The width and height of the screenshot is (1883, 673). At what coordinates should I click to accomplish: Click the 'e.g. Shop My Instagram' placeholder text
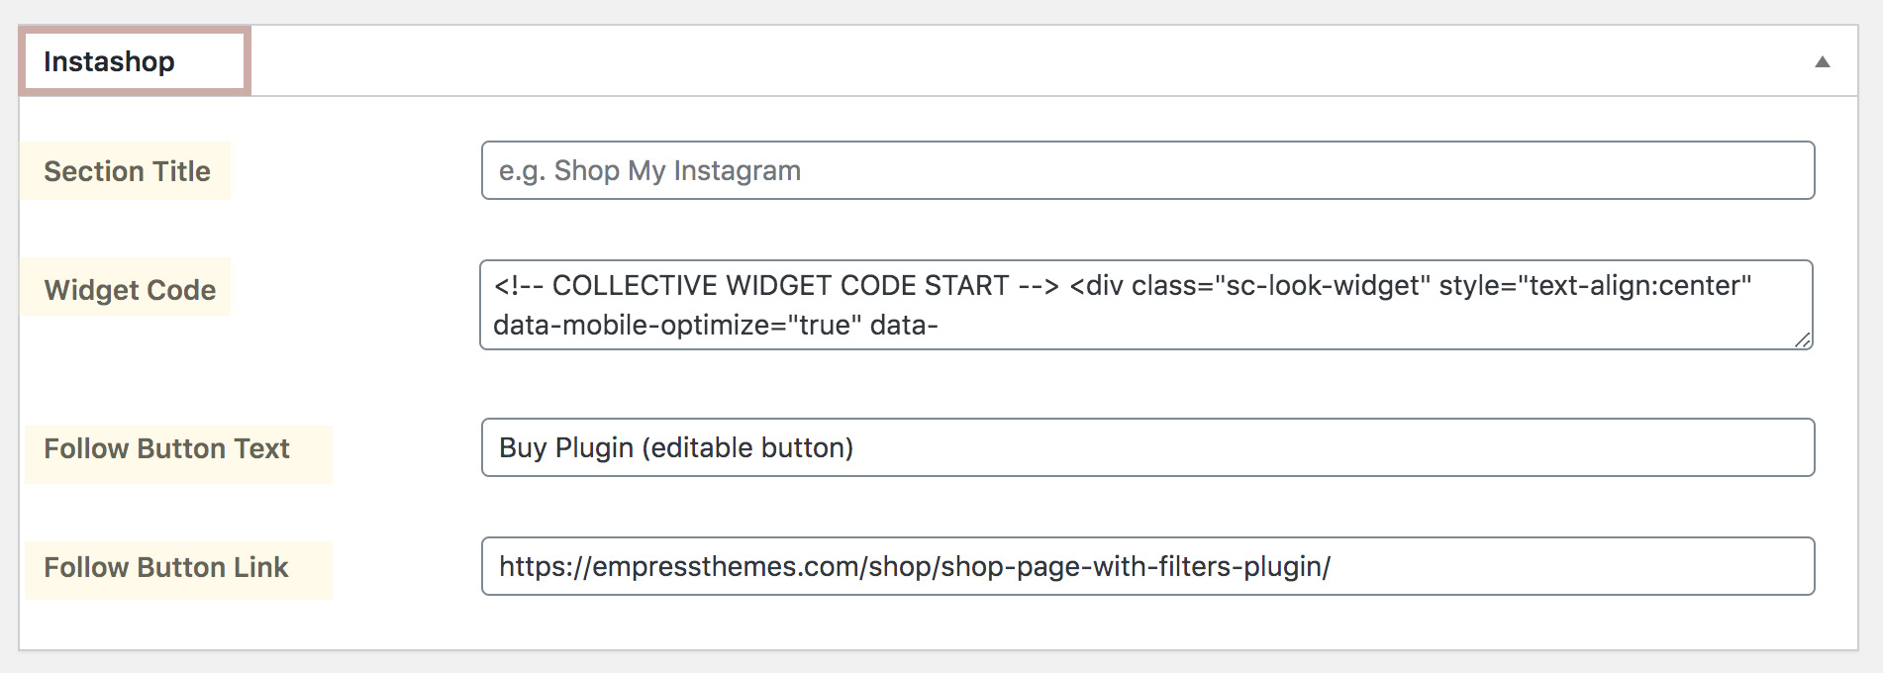[x=649, y=171]
